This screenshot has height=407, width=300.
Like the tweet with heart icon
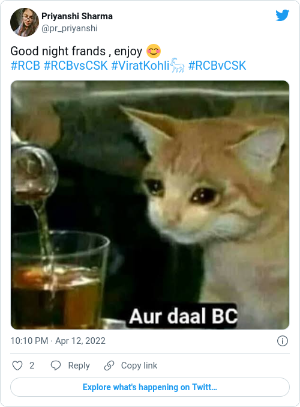(x=17, y=366)
